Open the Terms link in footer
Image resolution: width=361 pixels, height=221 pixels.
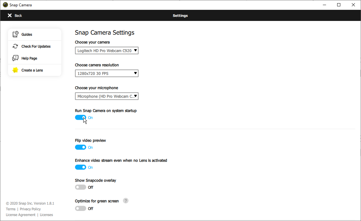(x=10, y=209)
